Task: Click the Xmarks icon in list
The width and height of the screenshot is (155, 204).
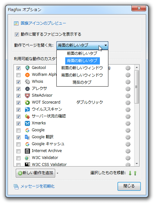Action: 27,123
